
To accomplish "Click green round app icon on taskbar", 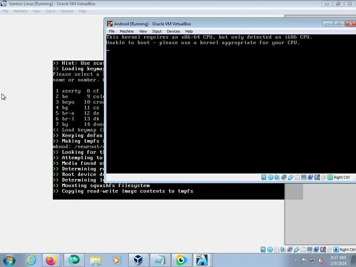I will 74,260.
